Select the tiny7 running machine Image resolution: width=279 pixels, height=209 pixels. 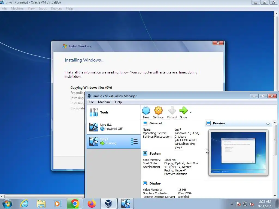pos(114,142)
